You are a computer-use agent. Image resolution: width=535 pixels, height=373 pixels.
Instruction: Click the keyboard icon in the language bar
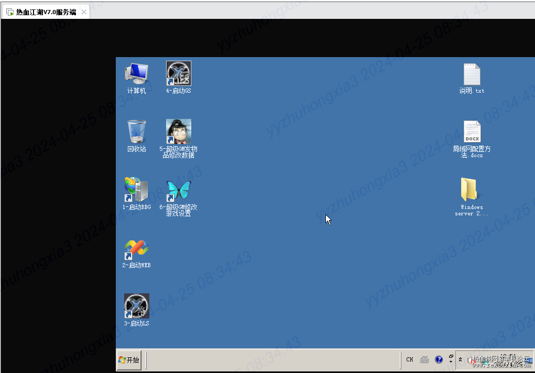click(x=424, y=359)
